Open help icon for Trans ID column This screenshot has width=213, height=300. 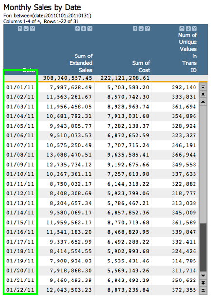pos(194,29)
